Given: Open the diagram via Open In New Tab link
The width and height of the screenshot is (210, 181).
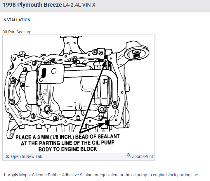Looking at the screenshot, I should (x=27, y=156).
